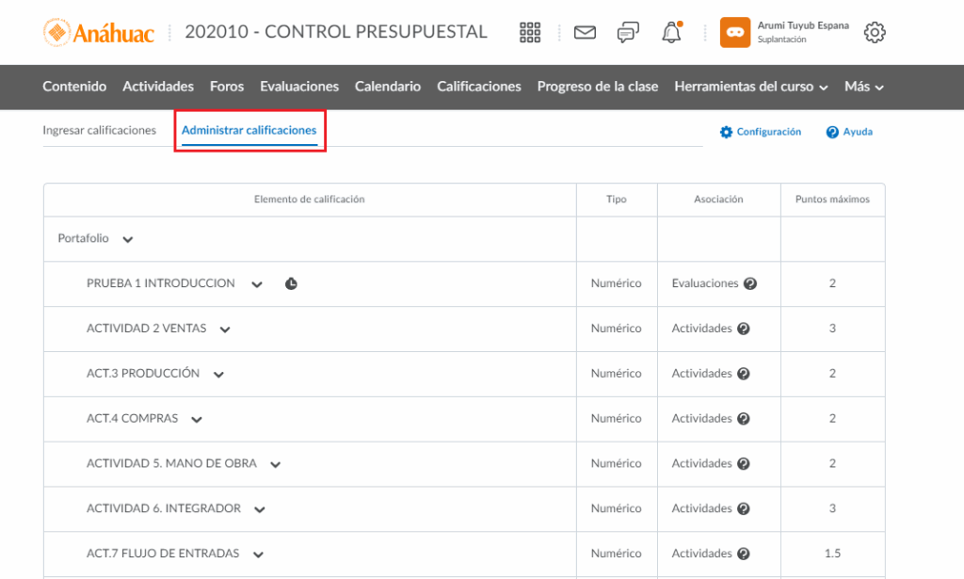Click help icon in ACTIVIDAD 2 VENTAS row
This screenshot has width=964, height=579.
pos(743,329)
